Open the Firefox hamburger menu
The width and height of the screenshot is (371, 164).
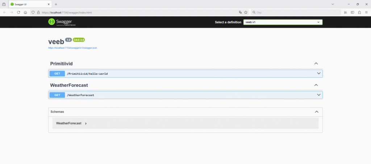[366, 12]
